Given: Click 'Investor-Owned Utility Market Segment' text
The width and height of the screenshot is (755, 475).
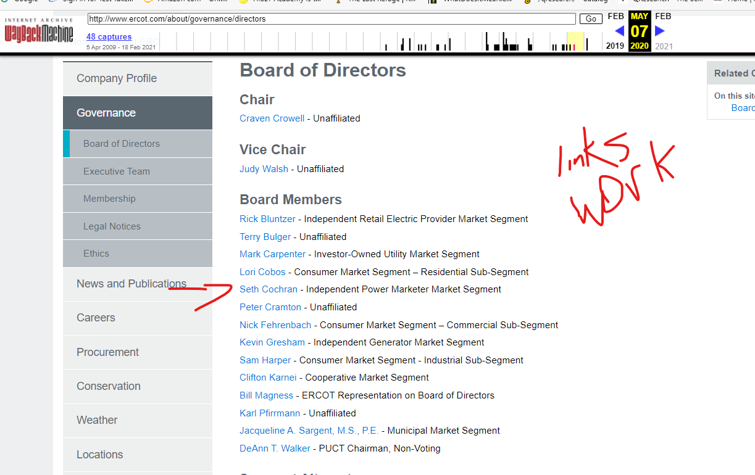Looking at the screenshot, I should click(397, 254).
